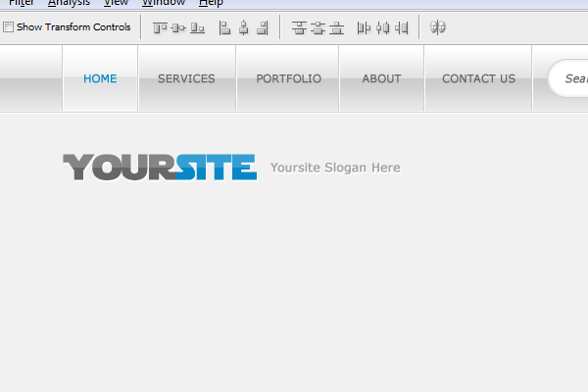The width and height of the screenshot is (588, 392).
Task: Click the Auto-Align Layers icon
Action: point(438,27)
